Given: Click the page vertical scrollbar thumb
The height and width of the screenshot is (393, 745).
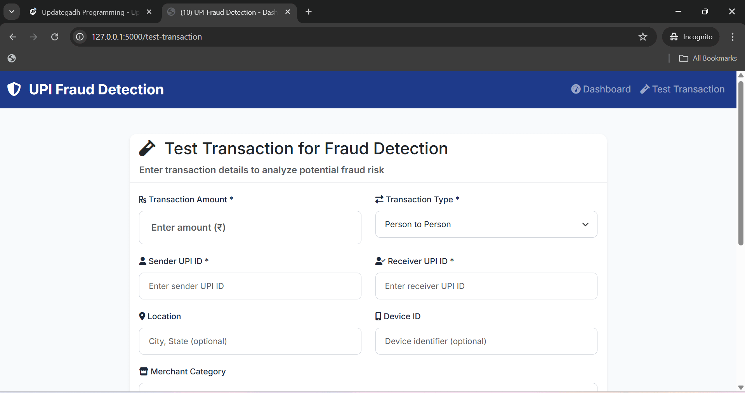Looking at the screenshot, I should tap(741, 163).
